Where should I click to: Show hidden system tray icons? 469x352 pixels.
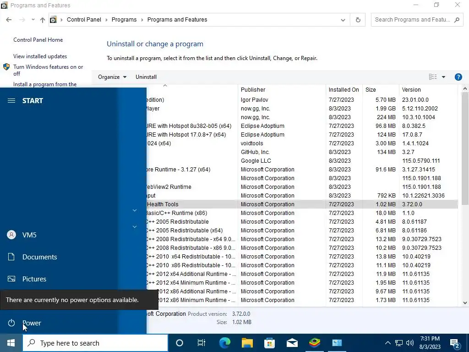tap(387, 343)
